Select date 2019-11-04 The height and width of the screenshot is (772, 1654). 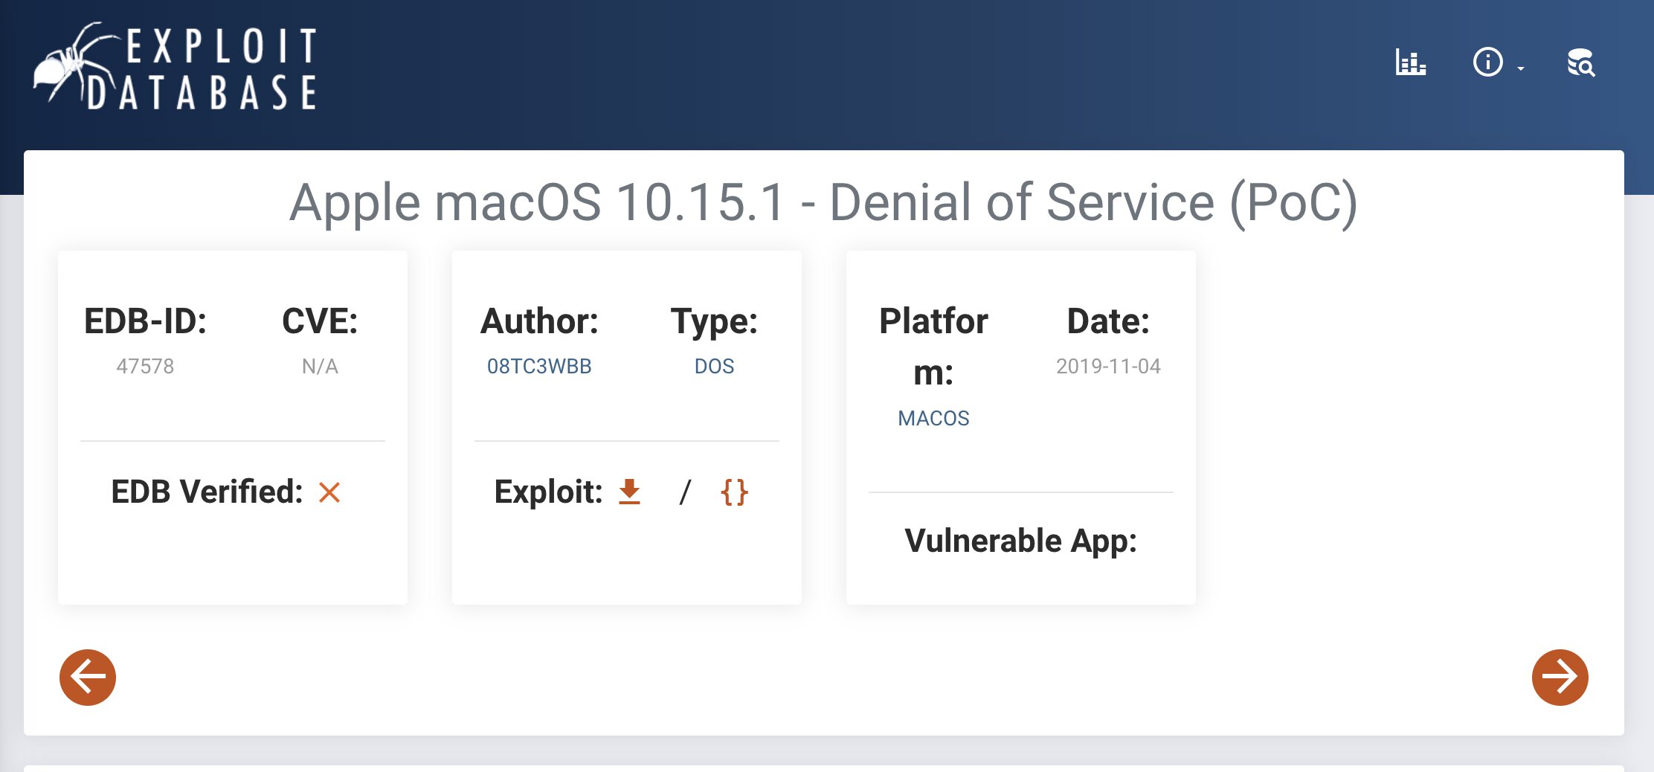point(1108,366)
